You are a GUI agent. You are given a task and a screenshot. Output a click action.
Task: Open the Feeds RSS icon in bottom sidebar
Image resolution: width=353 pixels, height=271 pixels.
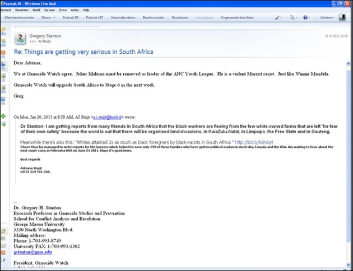pyautogui.click(x=3, y=253)
